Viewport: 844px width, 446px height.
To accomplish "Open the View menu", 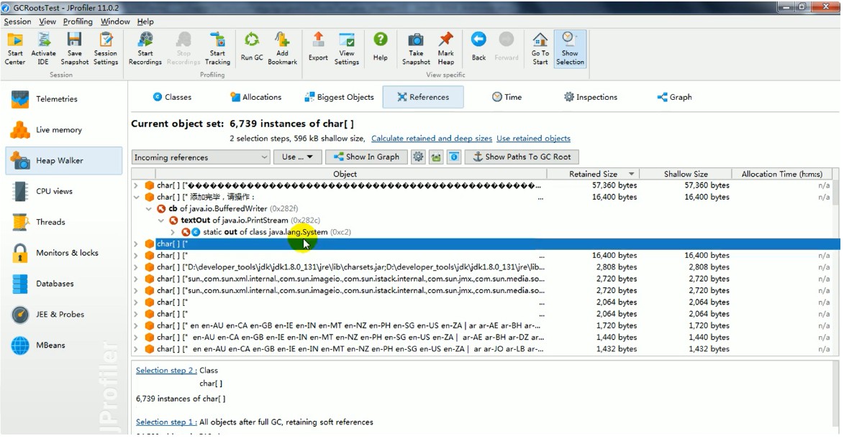I will [47, 22].
